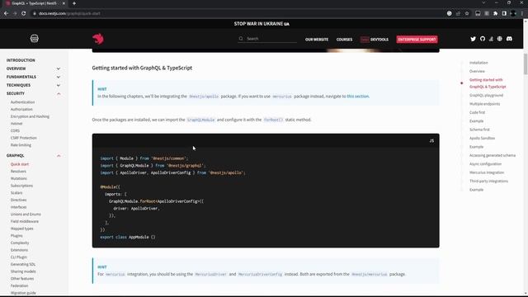
Task: Click the round extension icon near address bar
Action: coord(449,13)
